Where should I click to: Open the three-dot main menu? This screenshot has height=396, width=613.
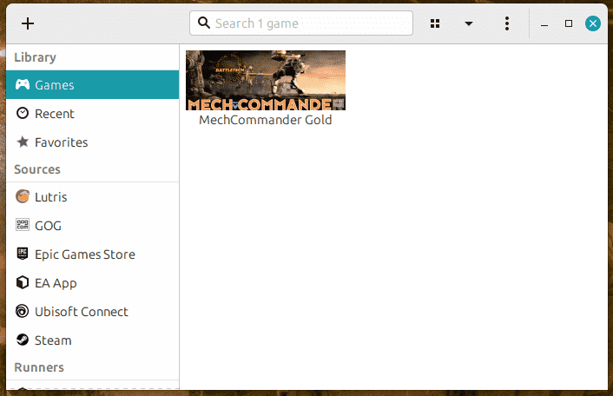click(x=507, y=23)
